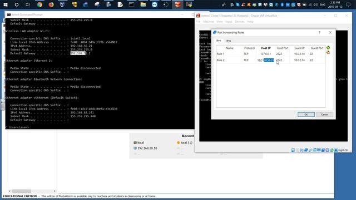This screenshot has width=356, height=200.
Task: Click the Host IP column header
Action: tap(266, 48)
